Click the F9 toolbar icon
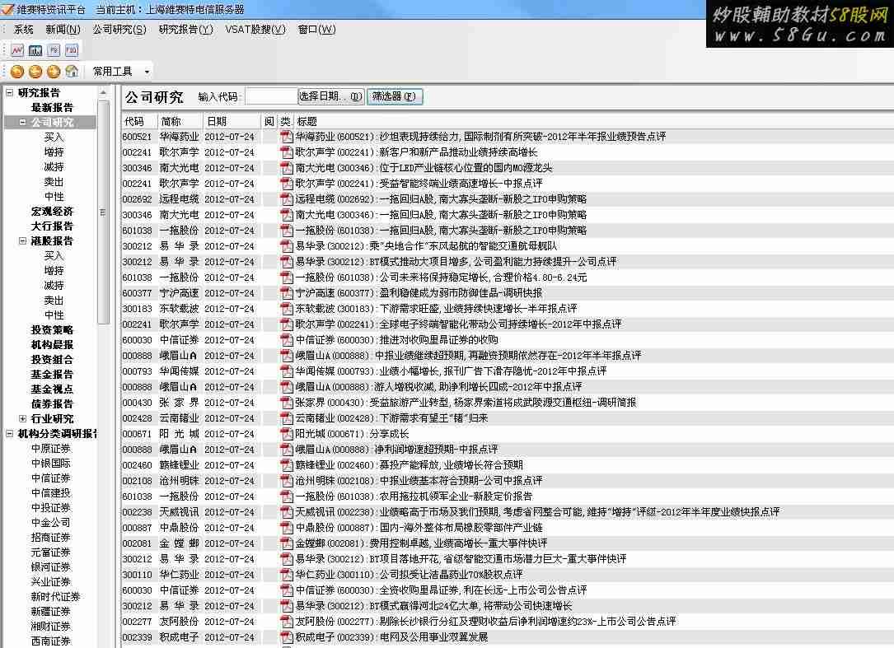The image size is (894, 648). [54, 50]
